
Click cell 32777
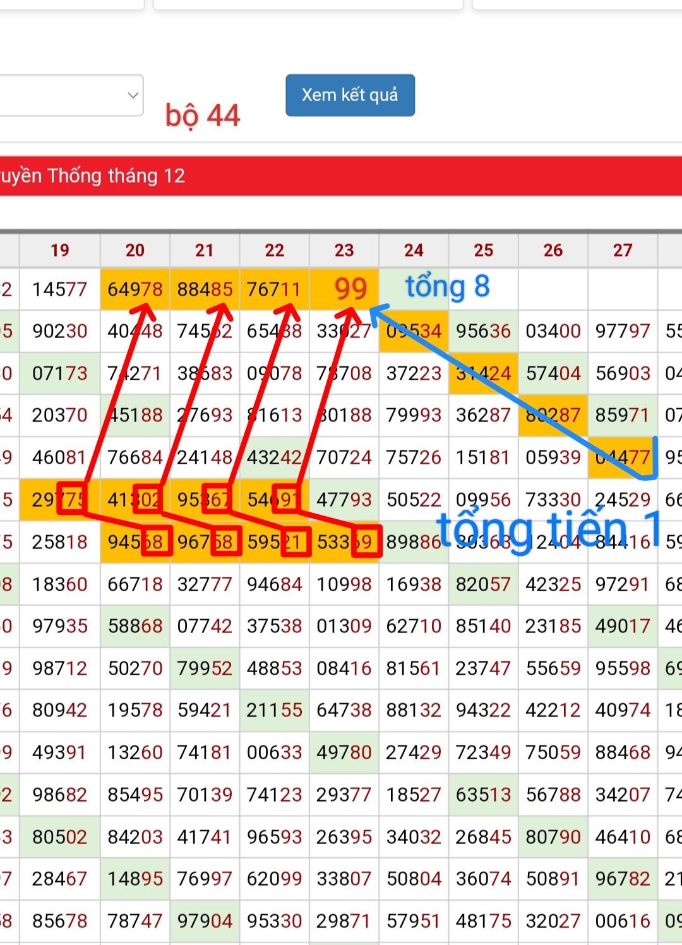(x=205, y=584)
